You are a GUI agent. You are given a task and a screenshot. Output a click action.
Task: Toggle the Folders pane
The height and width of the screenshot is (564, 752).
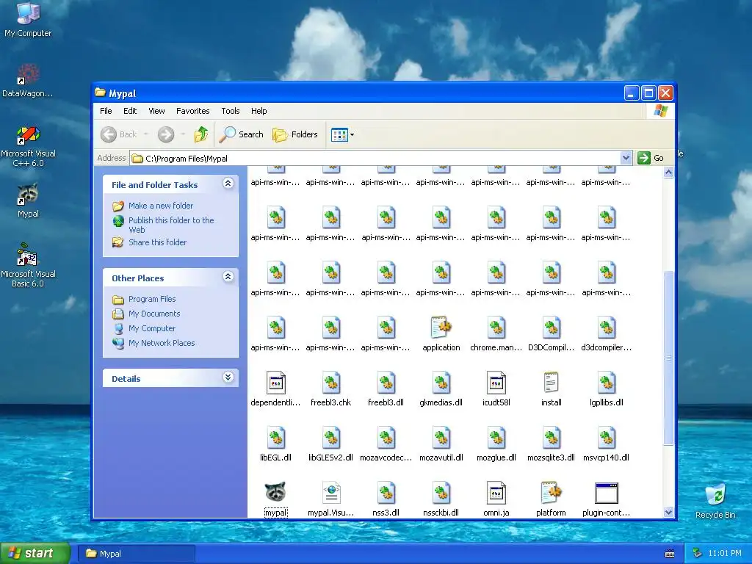[x=295, y=134]
